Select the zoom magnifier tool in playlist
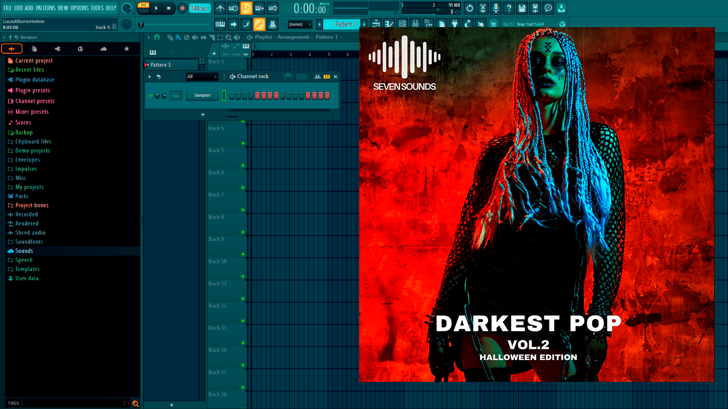This screenshot has height=409, width=728. click(228, 37)
